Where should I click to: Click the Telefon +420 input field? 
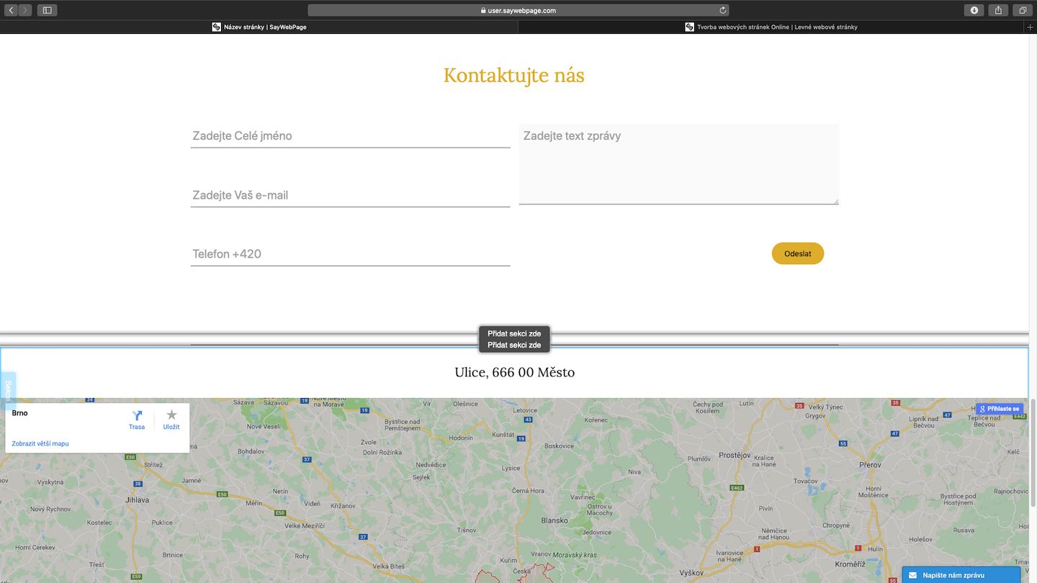click(351, 254)
